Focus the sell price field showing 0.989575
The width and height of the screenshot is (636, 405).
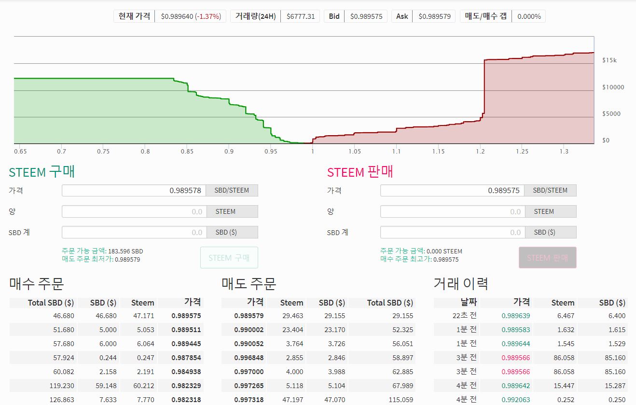(x=453, y=190)
